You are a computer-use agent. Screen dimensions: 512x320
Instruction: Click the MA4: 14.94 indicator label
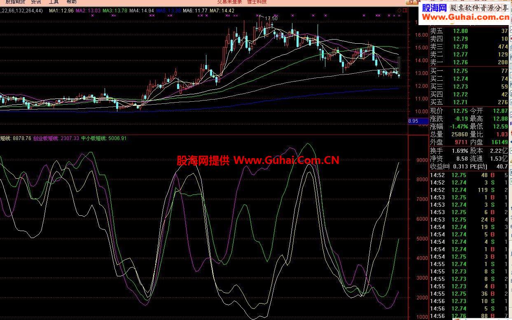click(142, 11)
